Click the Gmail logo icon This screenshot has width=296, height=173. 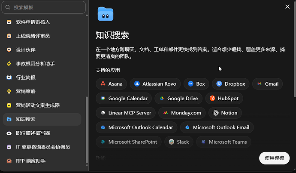[260, 83]
